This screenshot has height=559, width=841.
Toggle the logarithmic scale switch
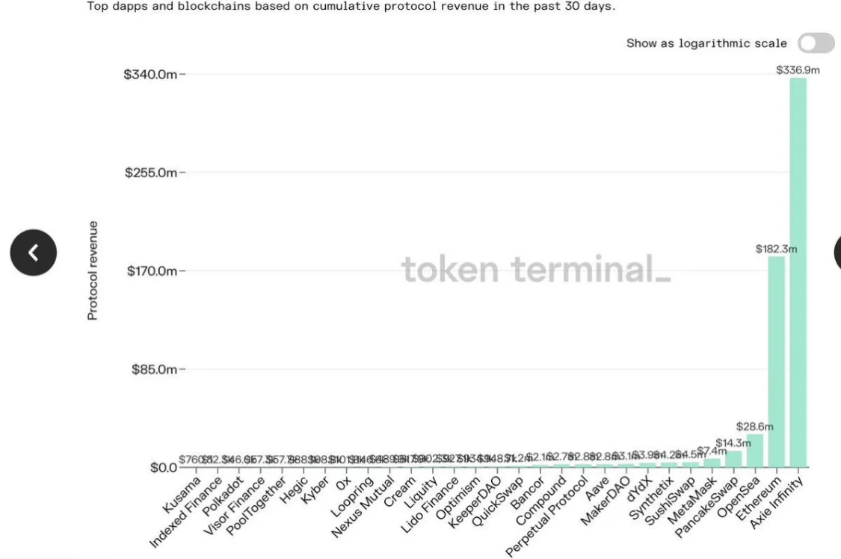[816, 43]
